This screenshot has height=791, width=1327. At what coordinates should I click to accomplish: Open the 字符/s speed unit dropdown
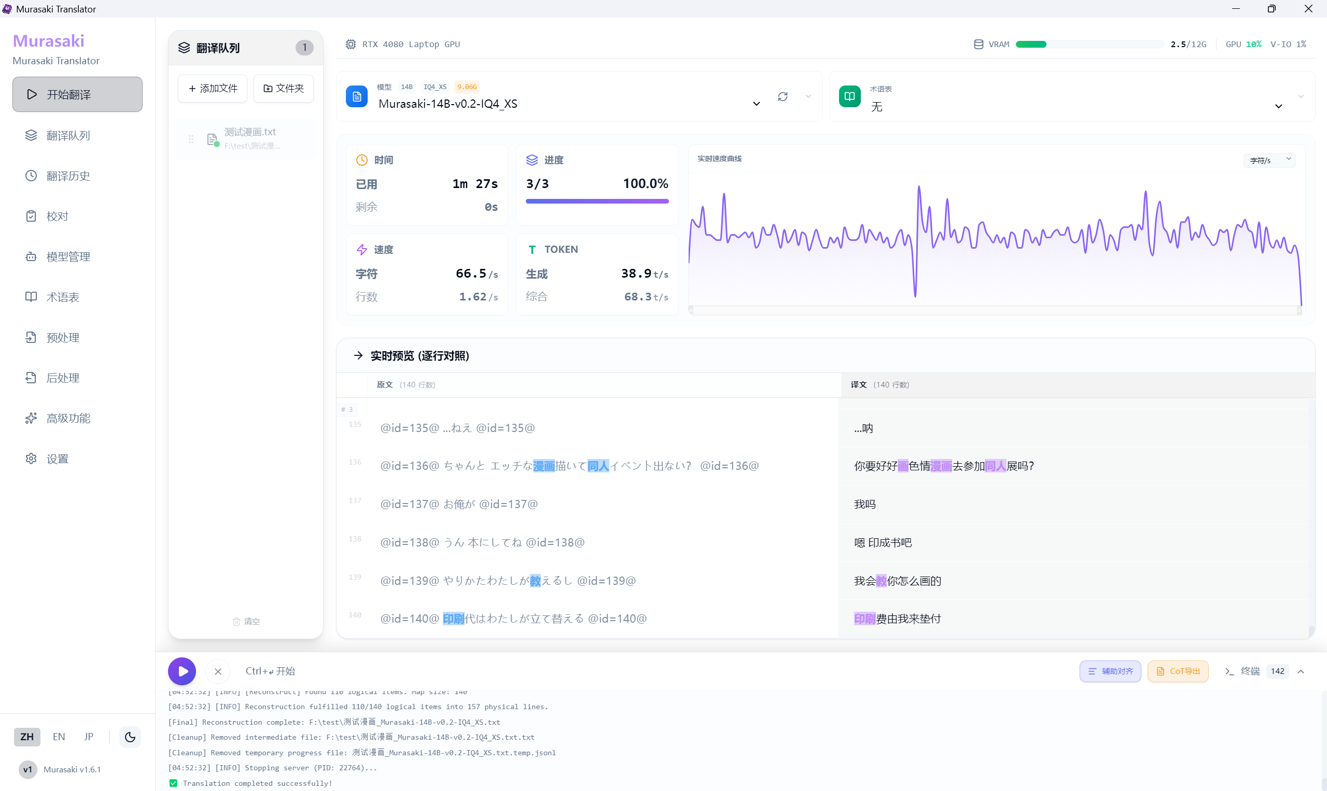tap(1270, 160)
